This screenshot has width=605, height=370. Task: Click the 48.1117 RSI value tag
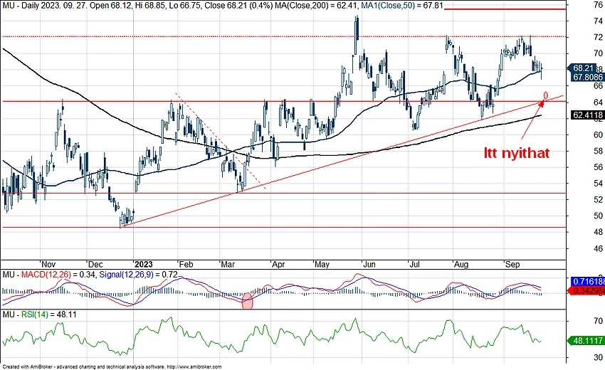586,340
